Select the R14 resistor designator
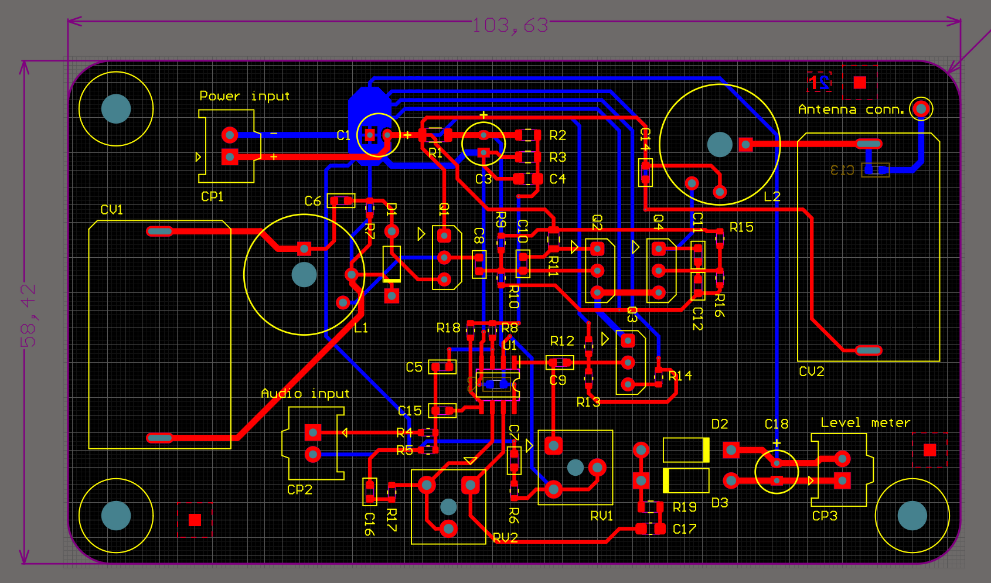The width and height of the screenshot is (991, 583). point(680,376)
